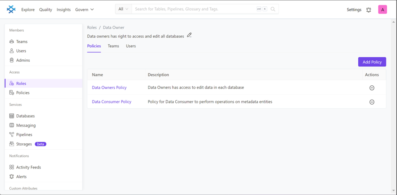This screenshot has width=397, height=195.
Task: Open the notifications bell icon
Action: [368, 10]
